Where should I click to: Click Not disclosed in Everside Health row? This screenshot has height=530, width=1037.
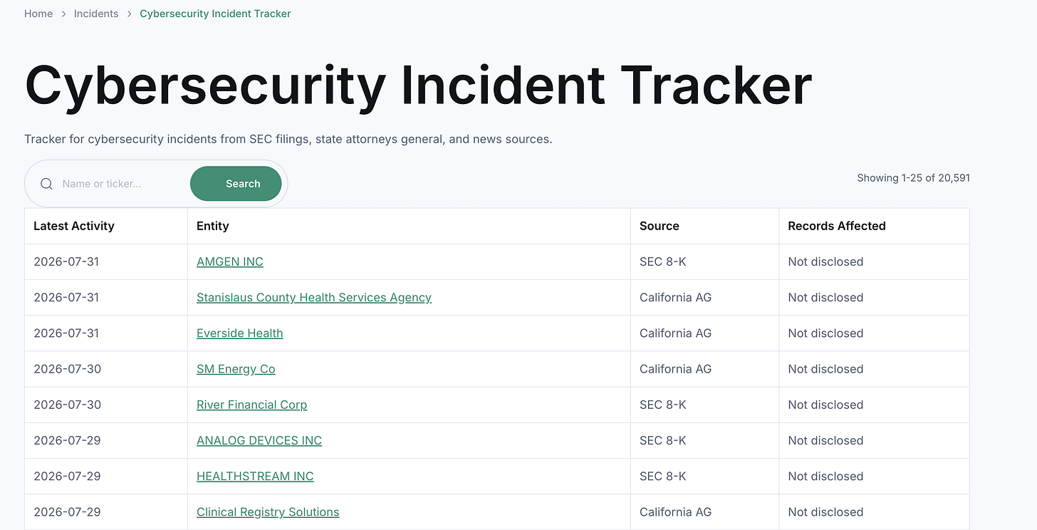coord(825,333)
